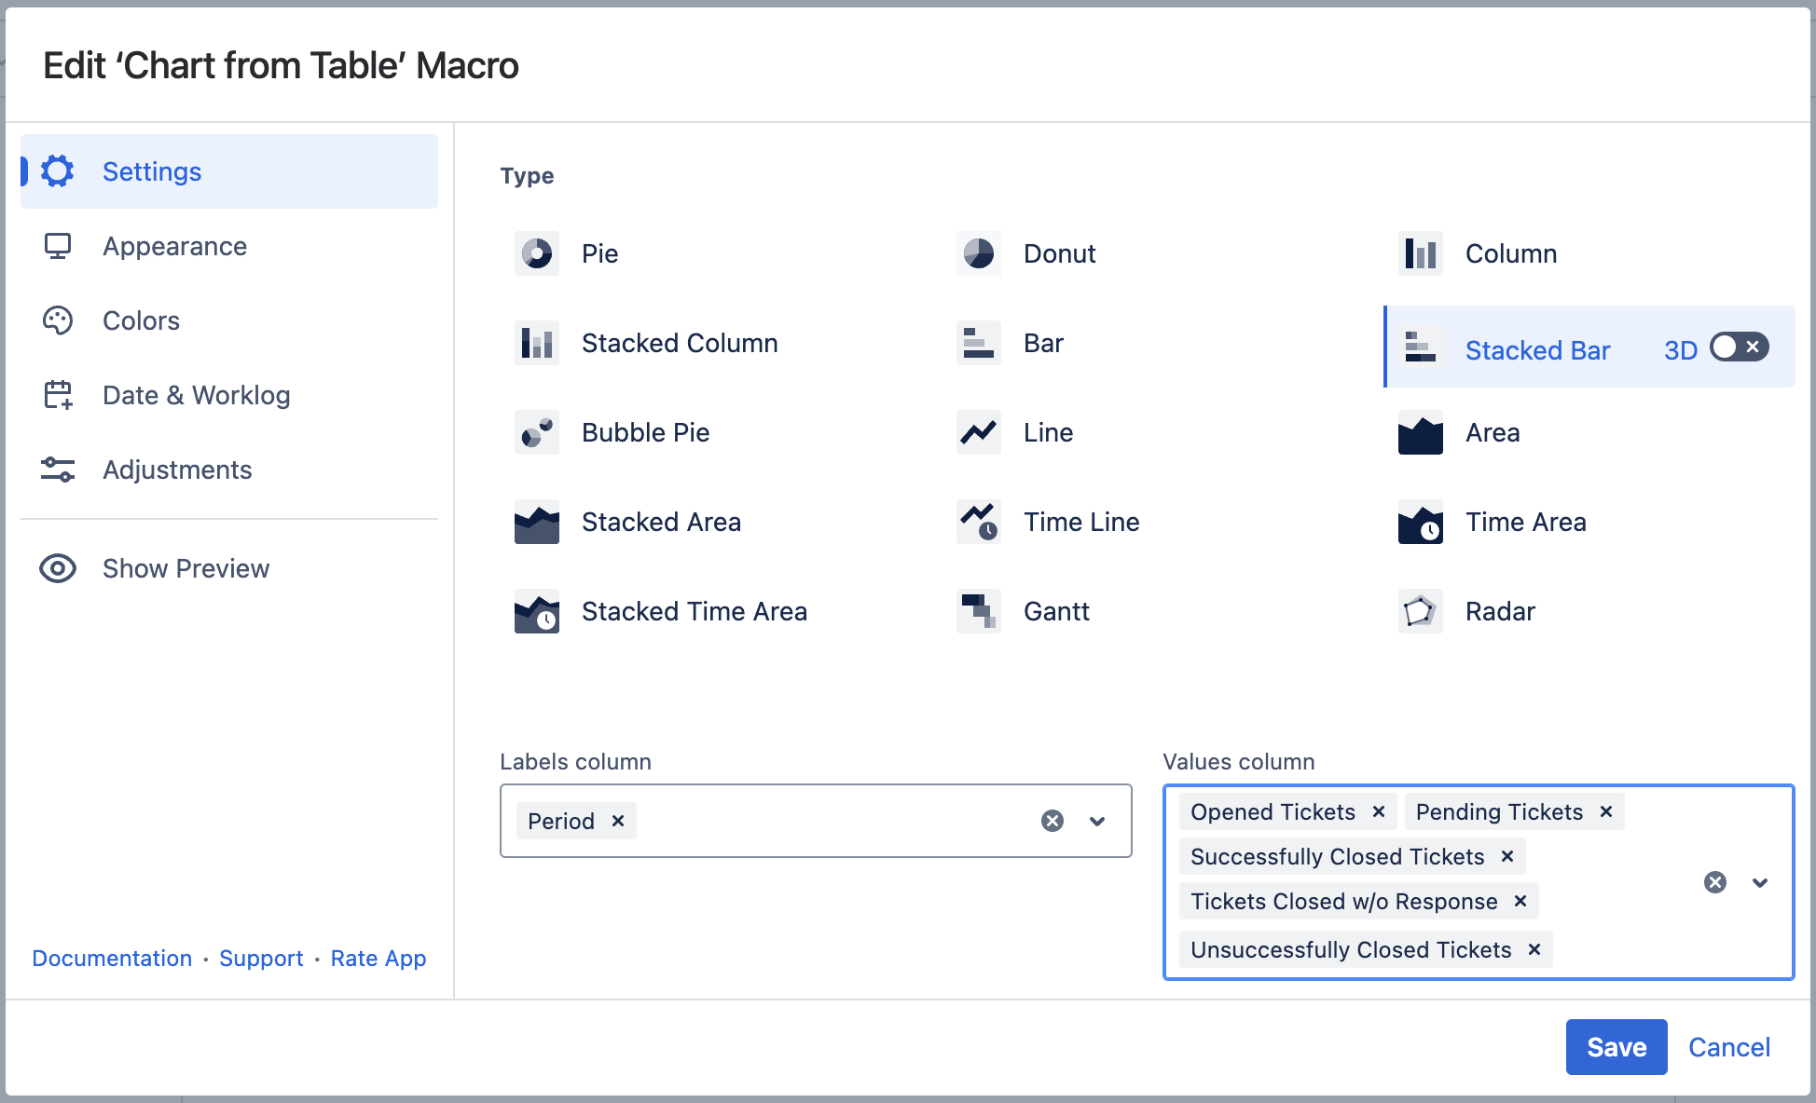Screen dimensions: 1816x1103
Task: Clear all selections in Values column
Action: [1714, 882]
